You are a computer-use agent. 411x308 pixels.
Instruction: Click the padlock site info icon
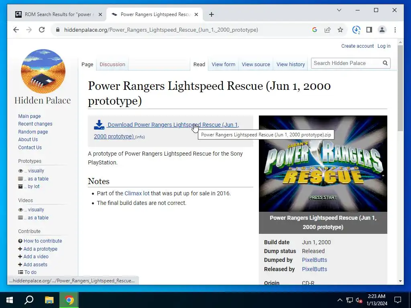58,30
